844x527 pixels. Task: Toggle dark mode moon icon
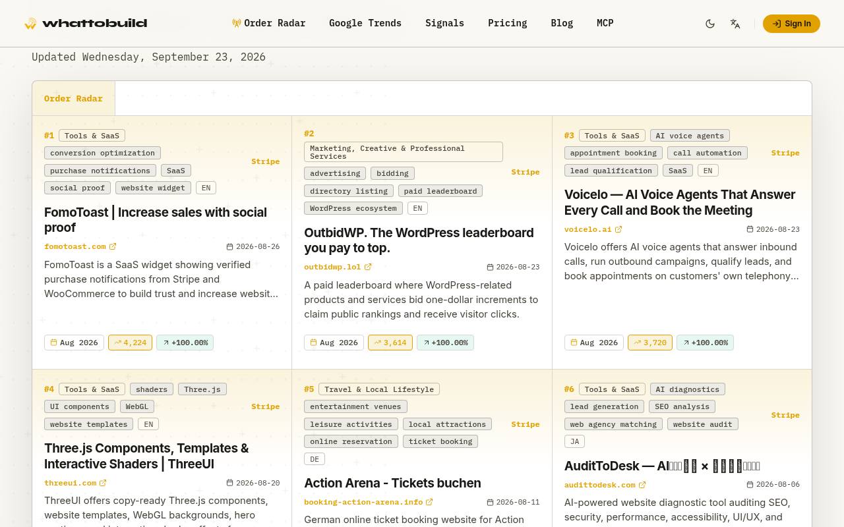[710, 24]
